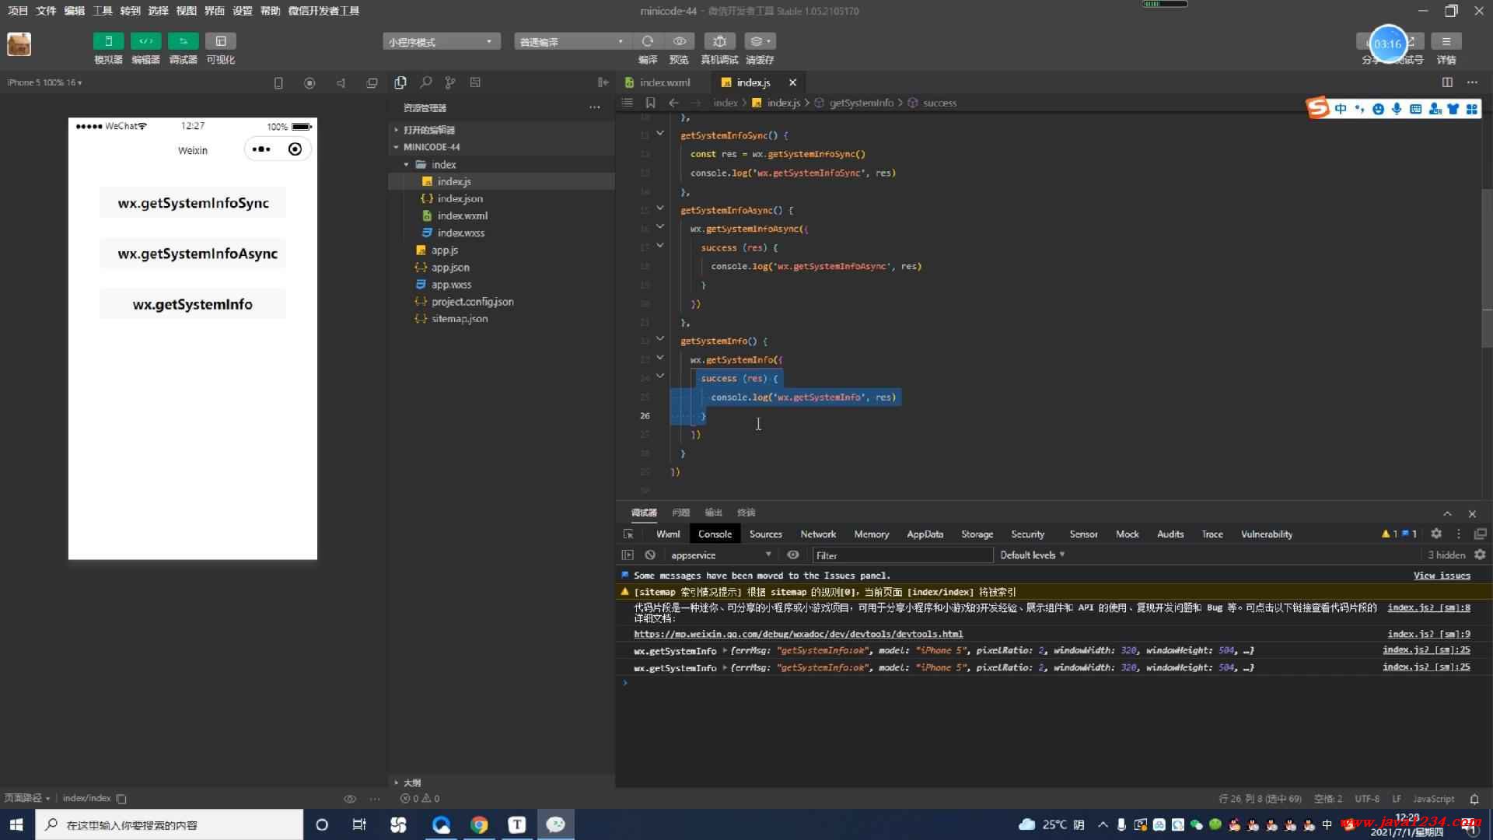Open devtools settings gear
1493x840 pixels.
click(x=1436, y=534)
